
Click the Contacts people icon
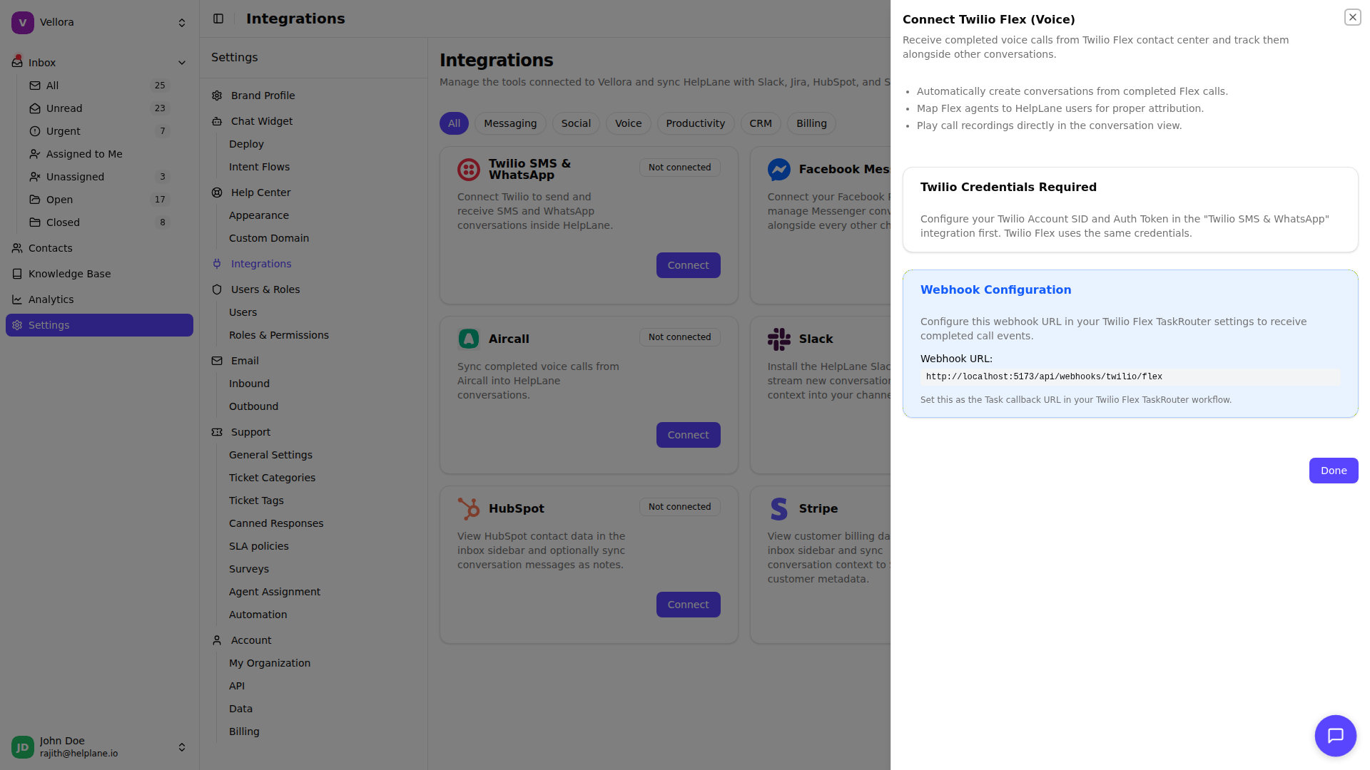17,248
